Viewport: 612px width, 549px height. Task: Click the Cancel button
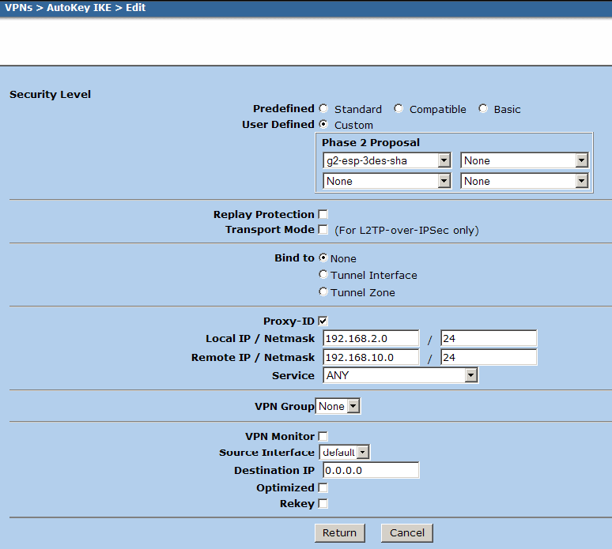pyautogui.click(x=406, y=533)
